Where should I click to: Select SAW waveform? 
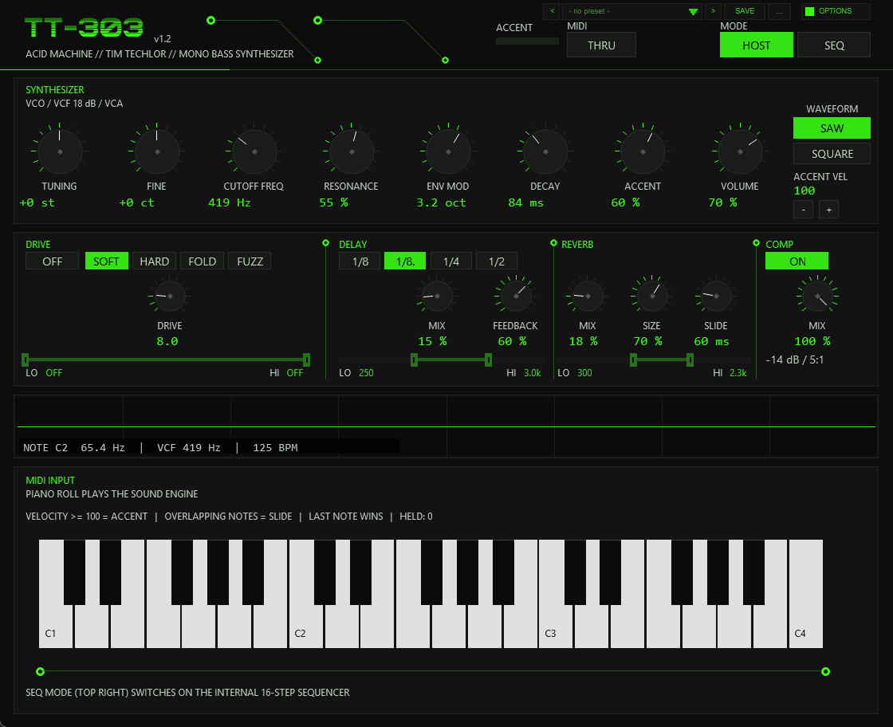pos(832,128)
